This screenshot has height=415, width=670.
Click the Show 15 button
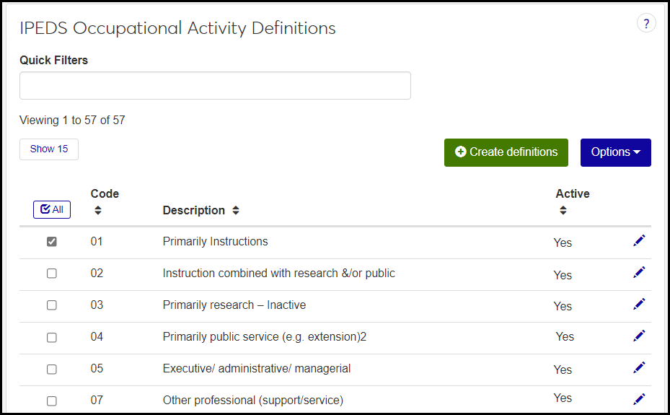[x=49, y=149]
